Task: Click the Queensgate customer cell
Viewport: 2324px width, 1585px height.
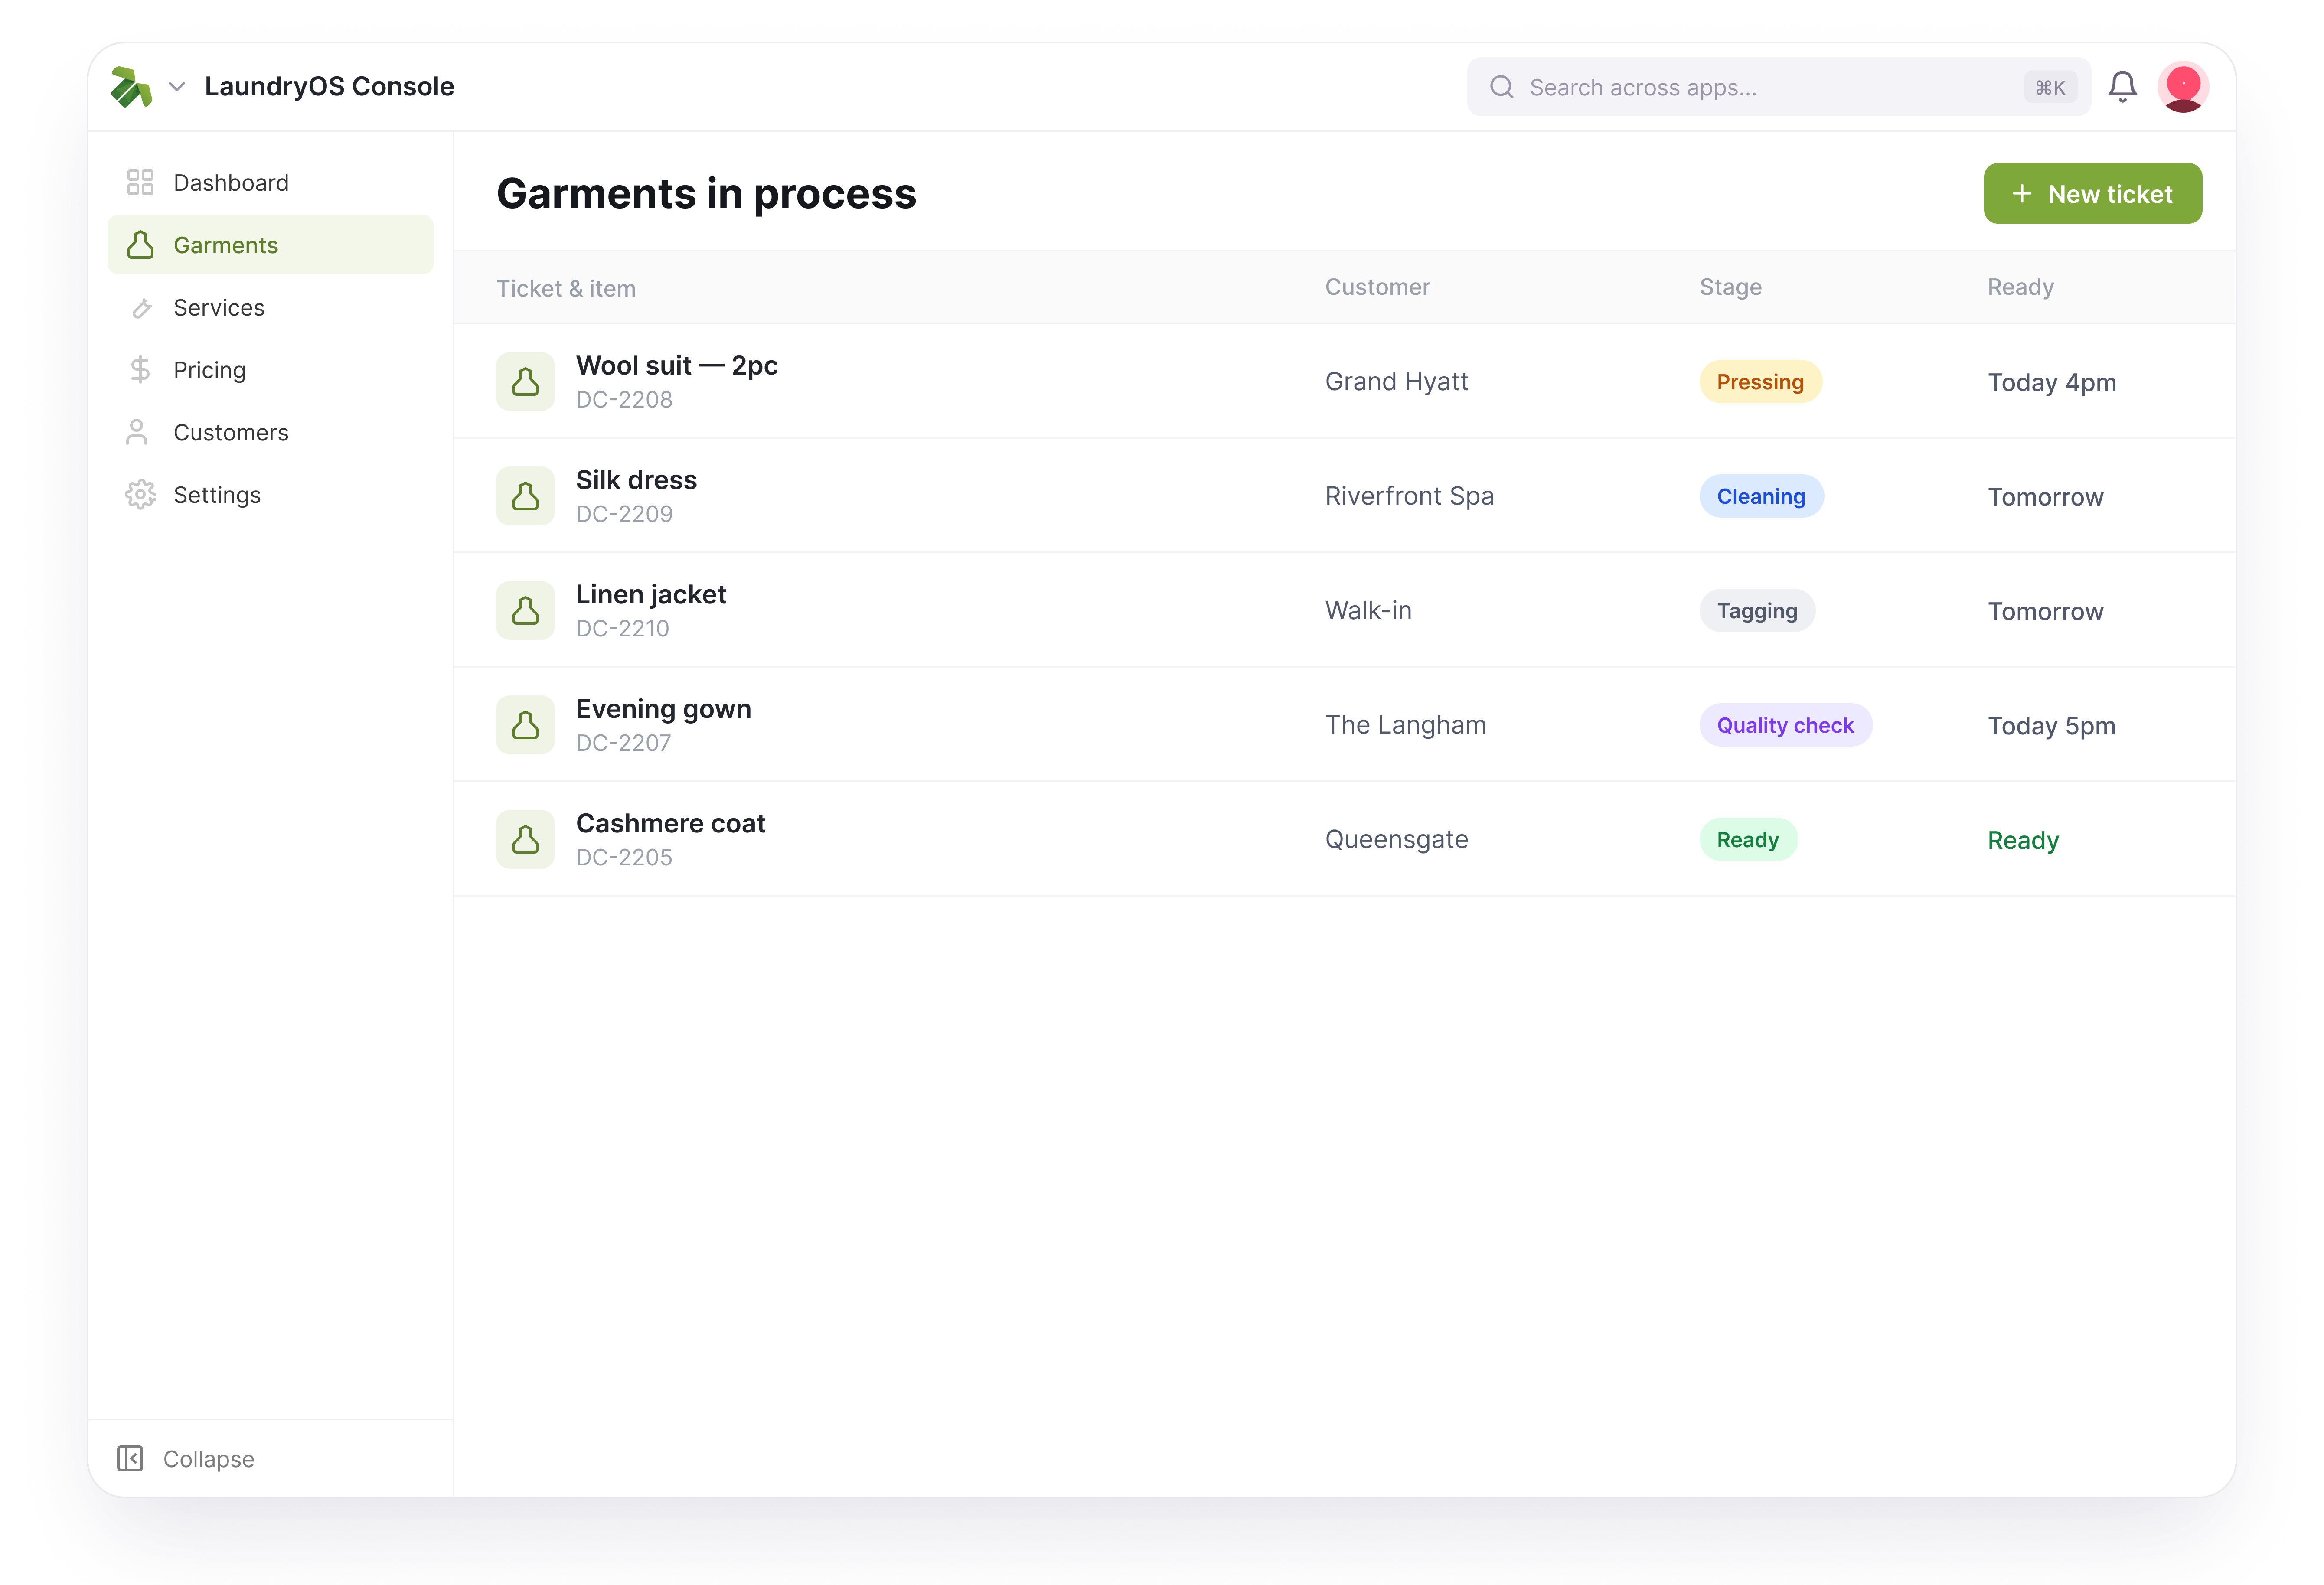Action: coord(1396,840)
